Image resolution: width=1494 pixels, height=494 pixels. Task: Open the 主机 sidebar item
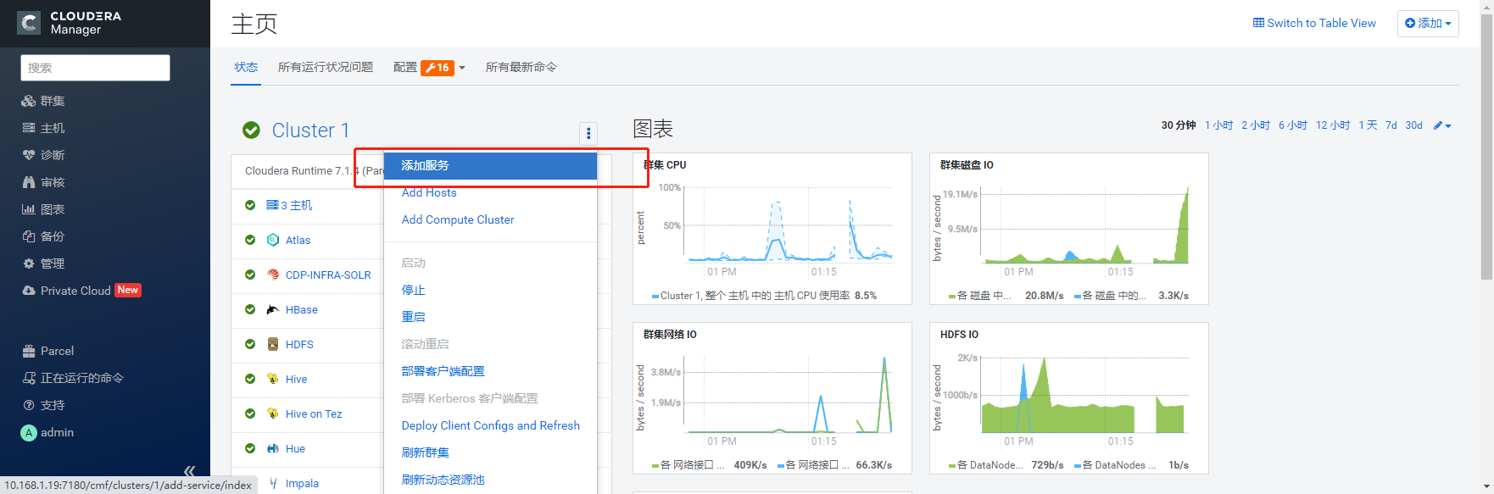(43, 128)
